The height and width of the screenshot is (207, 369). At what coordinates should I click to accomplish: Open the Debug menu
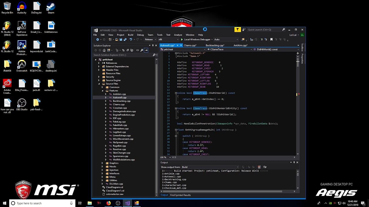[x=140, y=35]
